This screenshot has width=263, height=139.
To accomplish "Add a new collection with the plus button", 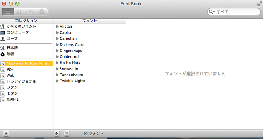I will [x=6, y=134].
